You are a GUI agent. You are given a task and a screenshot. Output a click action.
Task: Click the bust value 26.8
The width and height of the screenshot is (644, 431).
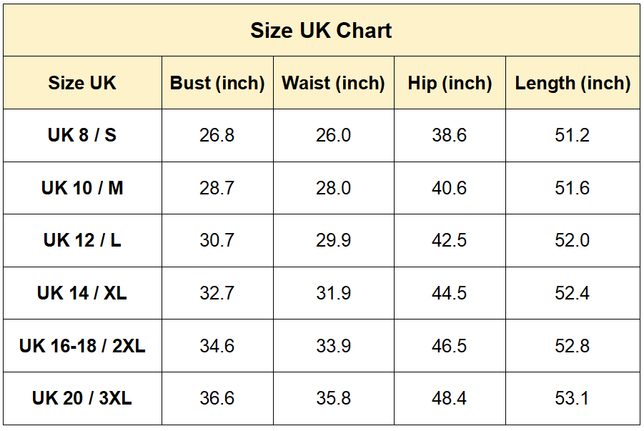coord(217,135)
